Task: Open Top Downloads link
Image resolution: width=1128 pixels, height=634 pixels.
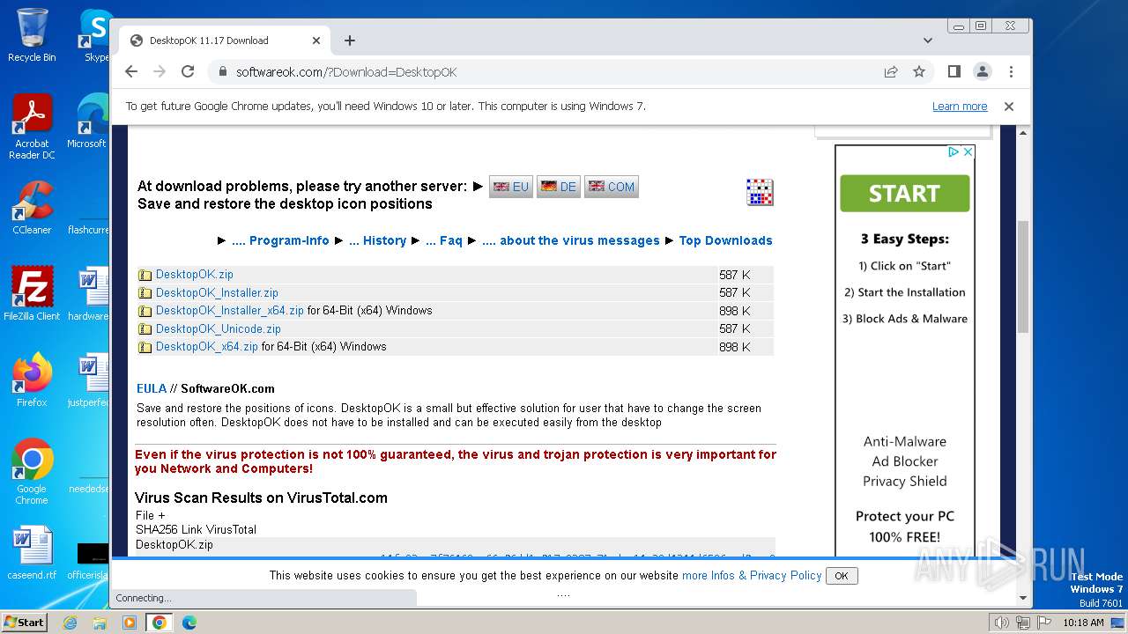Action: click(x=725, y=240)
